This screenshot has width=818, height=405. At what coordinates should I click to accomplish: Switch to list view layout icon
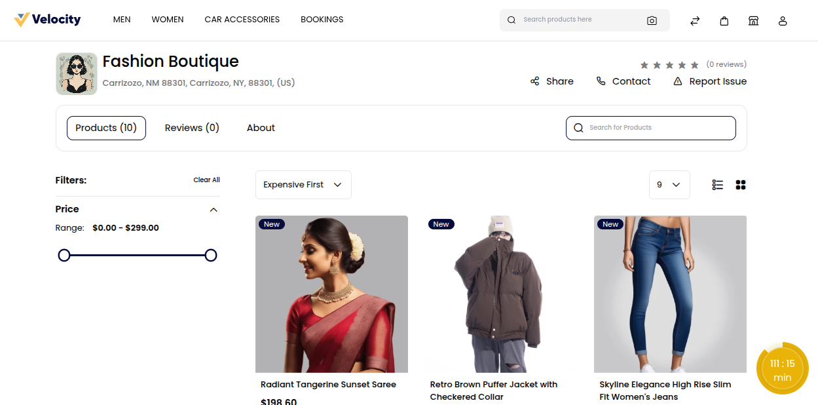tap(718, 185)
